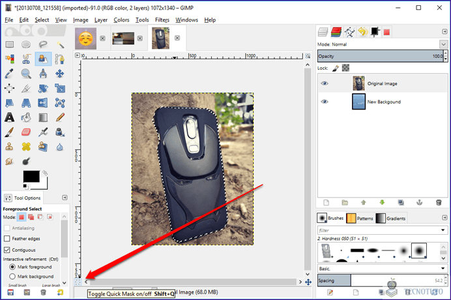Select the Paintbrush tool
Viewport: 451px width, 300px height.
[9, 132]
